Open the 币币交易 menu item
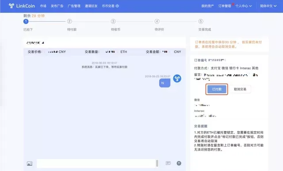This screenshot has height=171, width=283. point(108,6)
